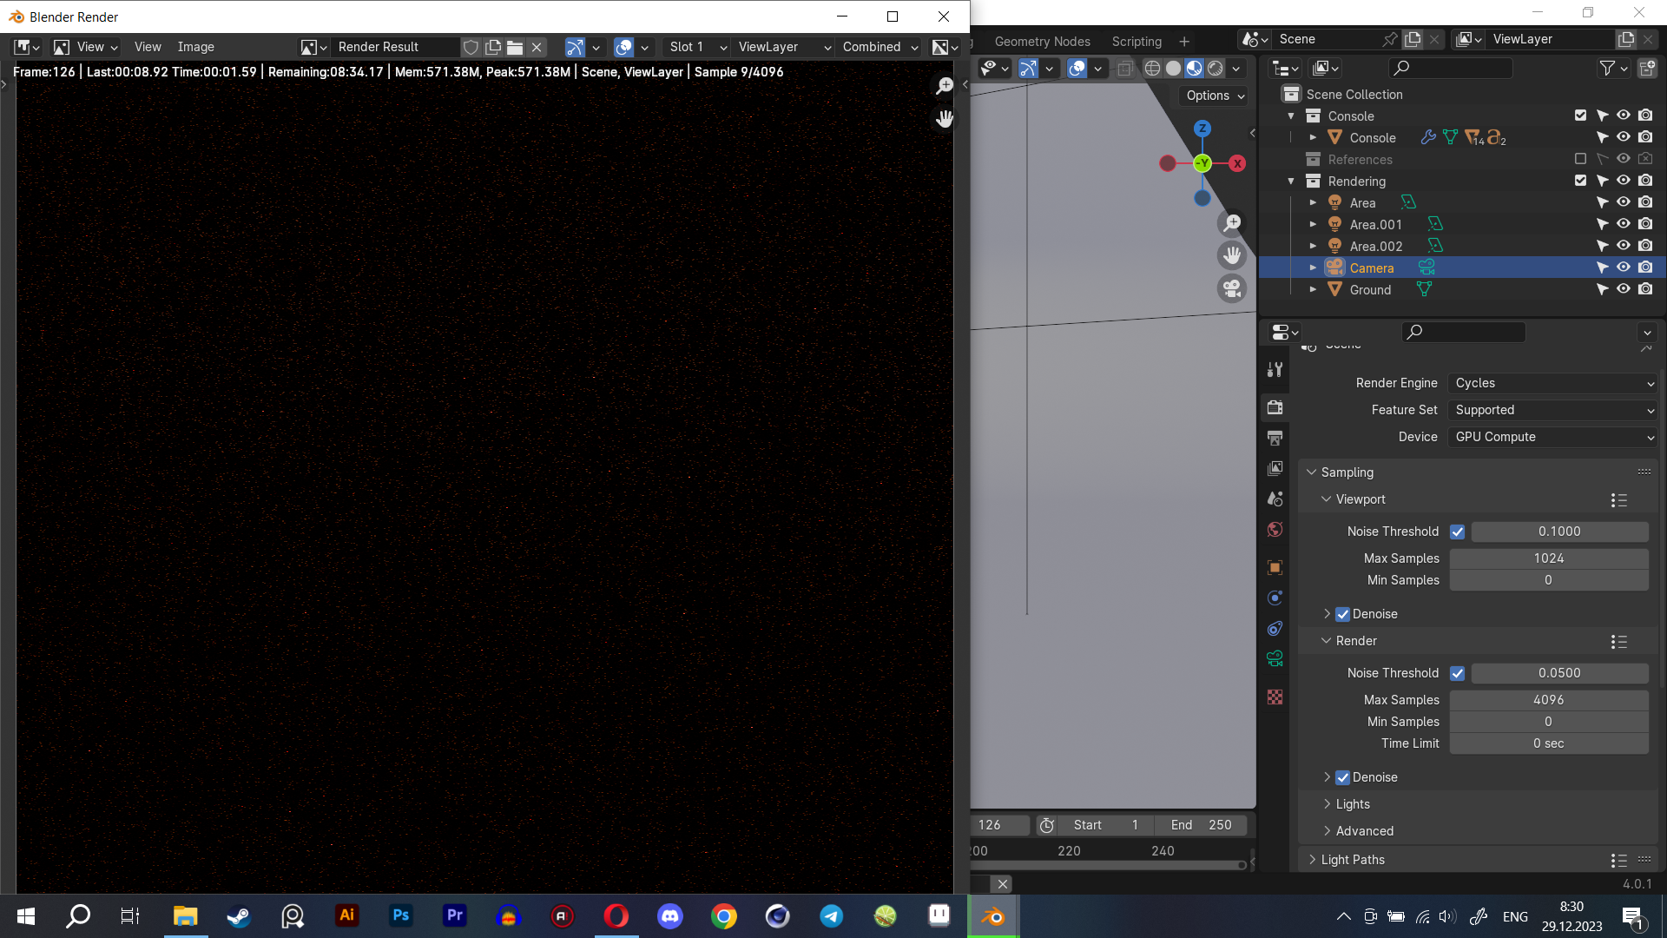Click Render Max Samples input field
Screen dimensions: 1667x938
[1548, 698]
